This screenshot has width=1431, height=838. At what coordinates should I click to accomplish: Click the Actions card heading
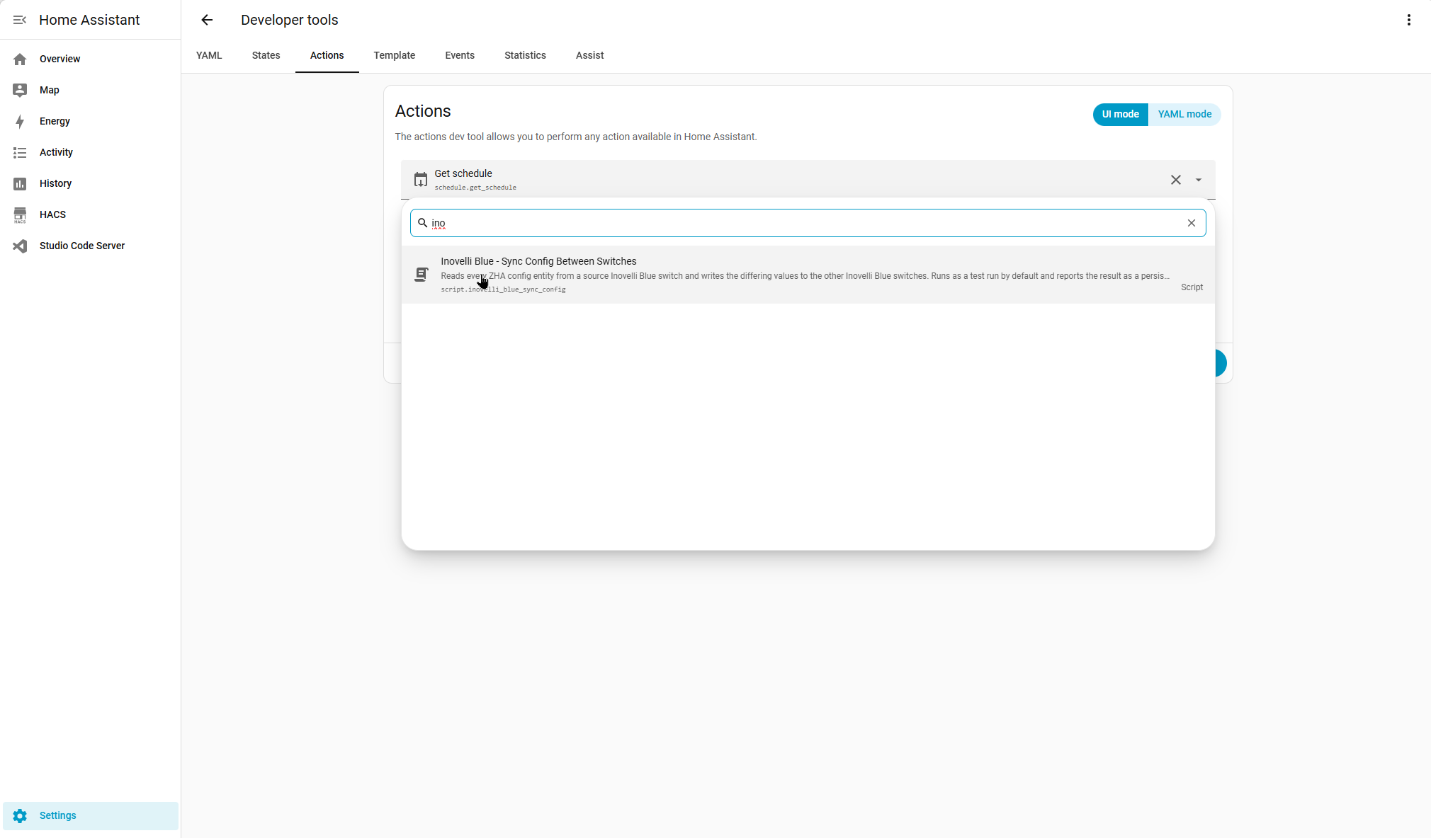423,111
